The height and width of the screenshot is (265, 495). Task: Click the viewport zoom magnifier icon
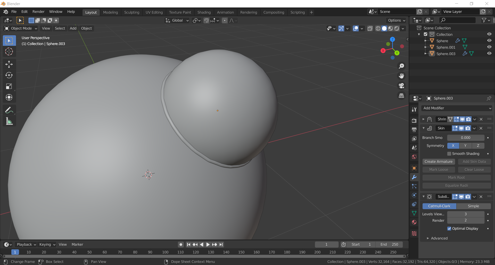(x=401, y=66)
